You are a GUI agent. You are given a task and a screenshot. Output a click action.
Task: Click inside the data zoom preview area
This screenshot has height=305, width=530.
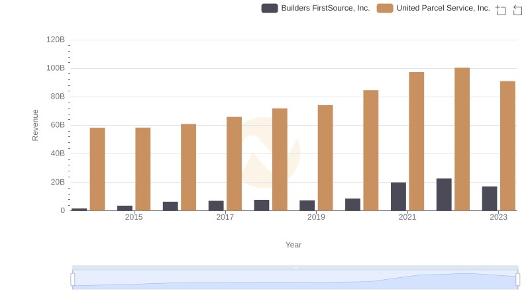295,280
